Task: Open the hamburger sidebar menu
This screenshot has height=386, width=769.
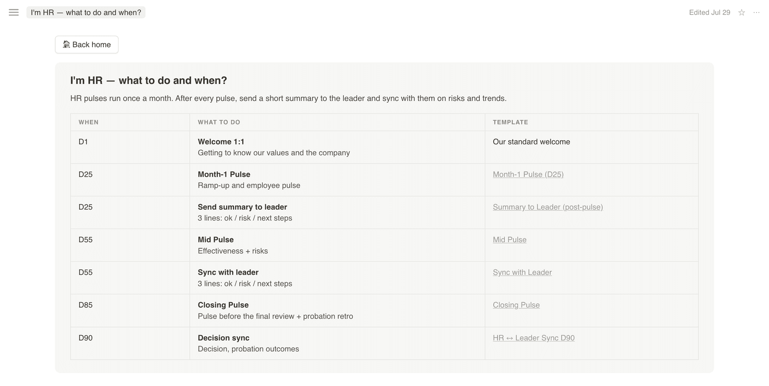Action: [13, 12]
